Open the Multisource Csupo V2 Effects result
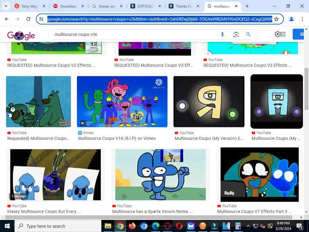Screen dimensions: 309x232 [51, 65]
